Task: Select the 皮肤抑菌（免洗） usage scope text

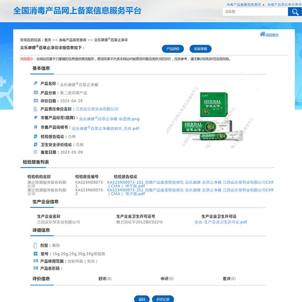Action: pos(82,261)
